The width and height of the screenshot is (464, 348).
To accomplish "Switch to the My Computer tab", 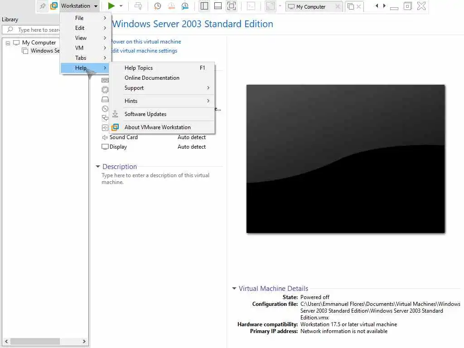I will tap(310, 6).
